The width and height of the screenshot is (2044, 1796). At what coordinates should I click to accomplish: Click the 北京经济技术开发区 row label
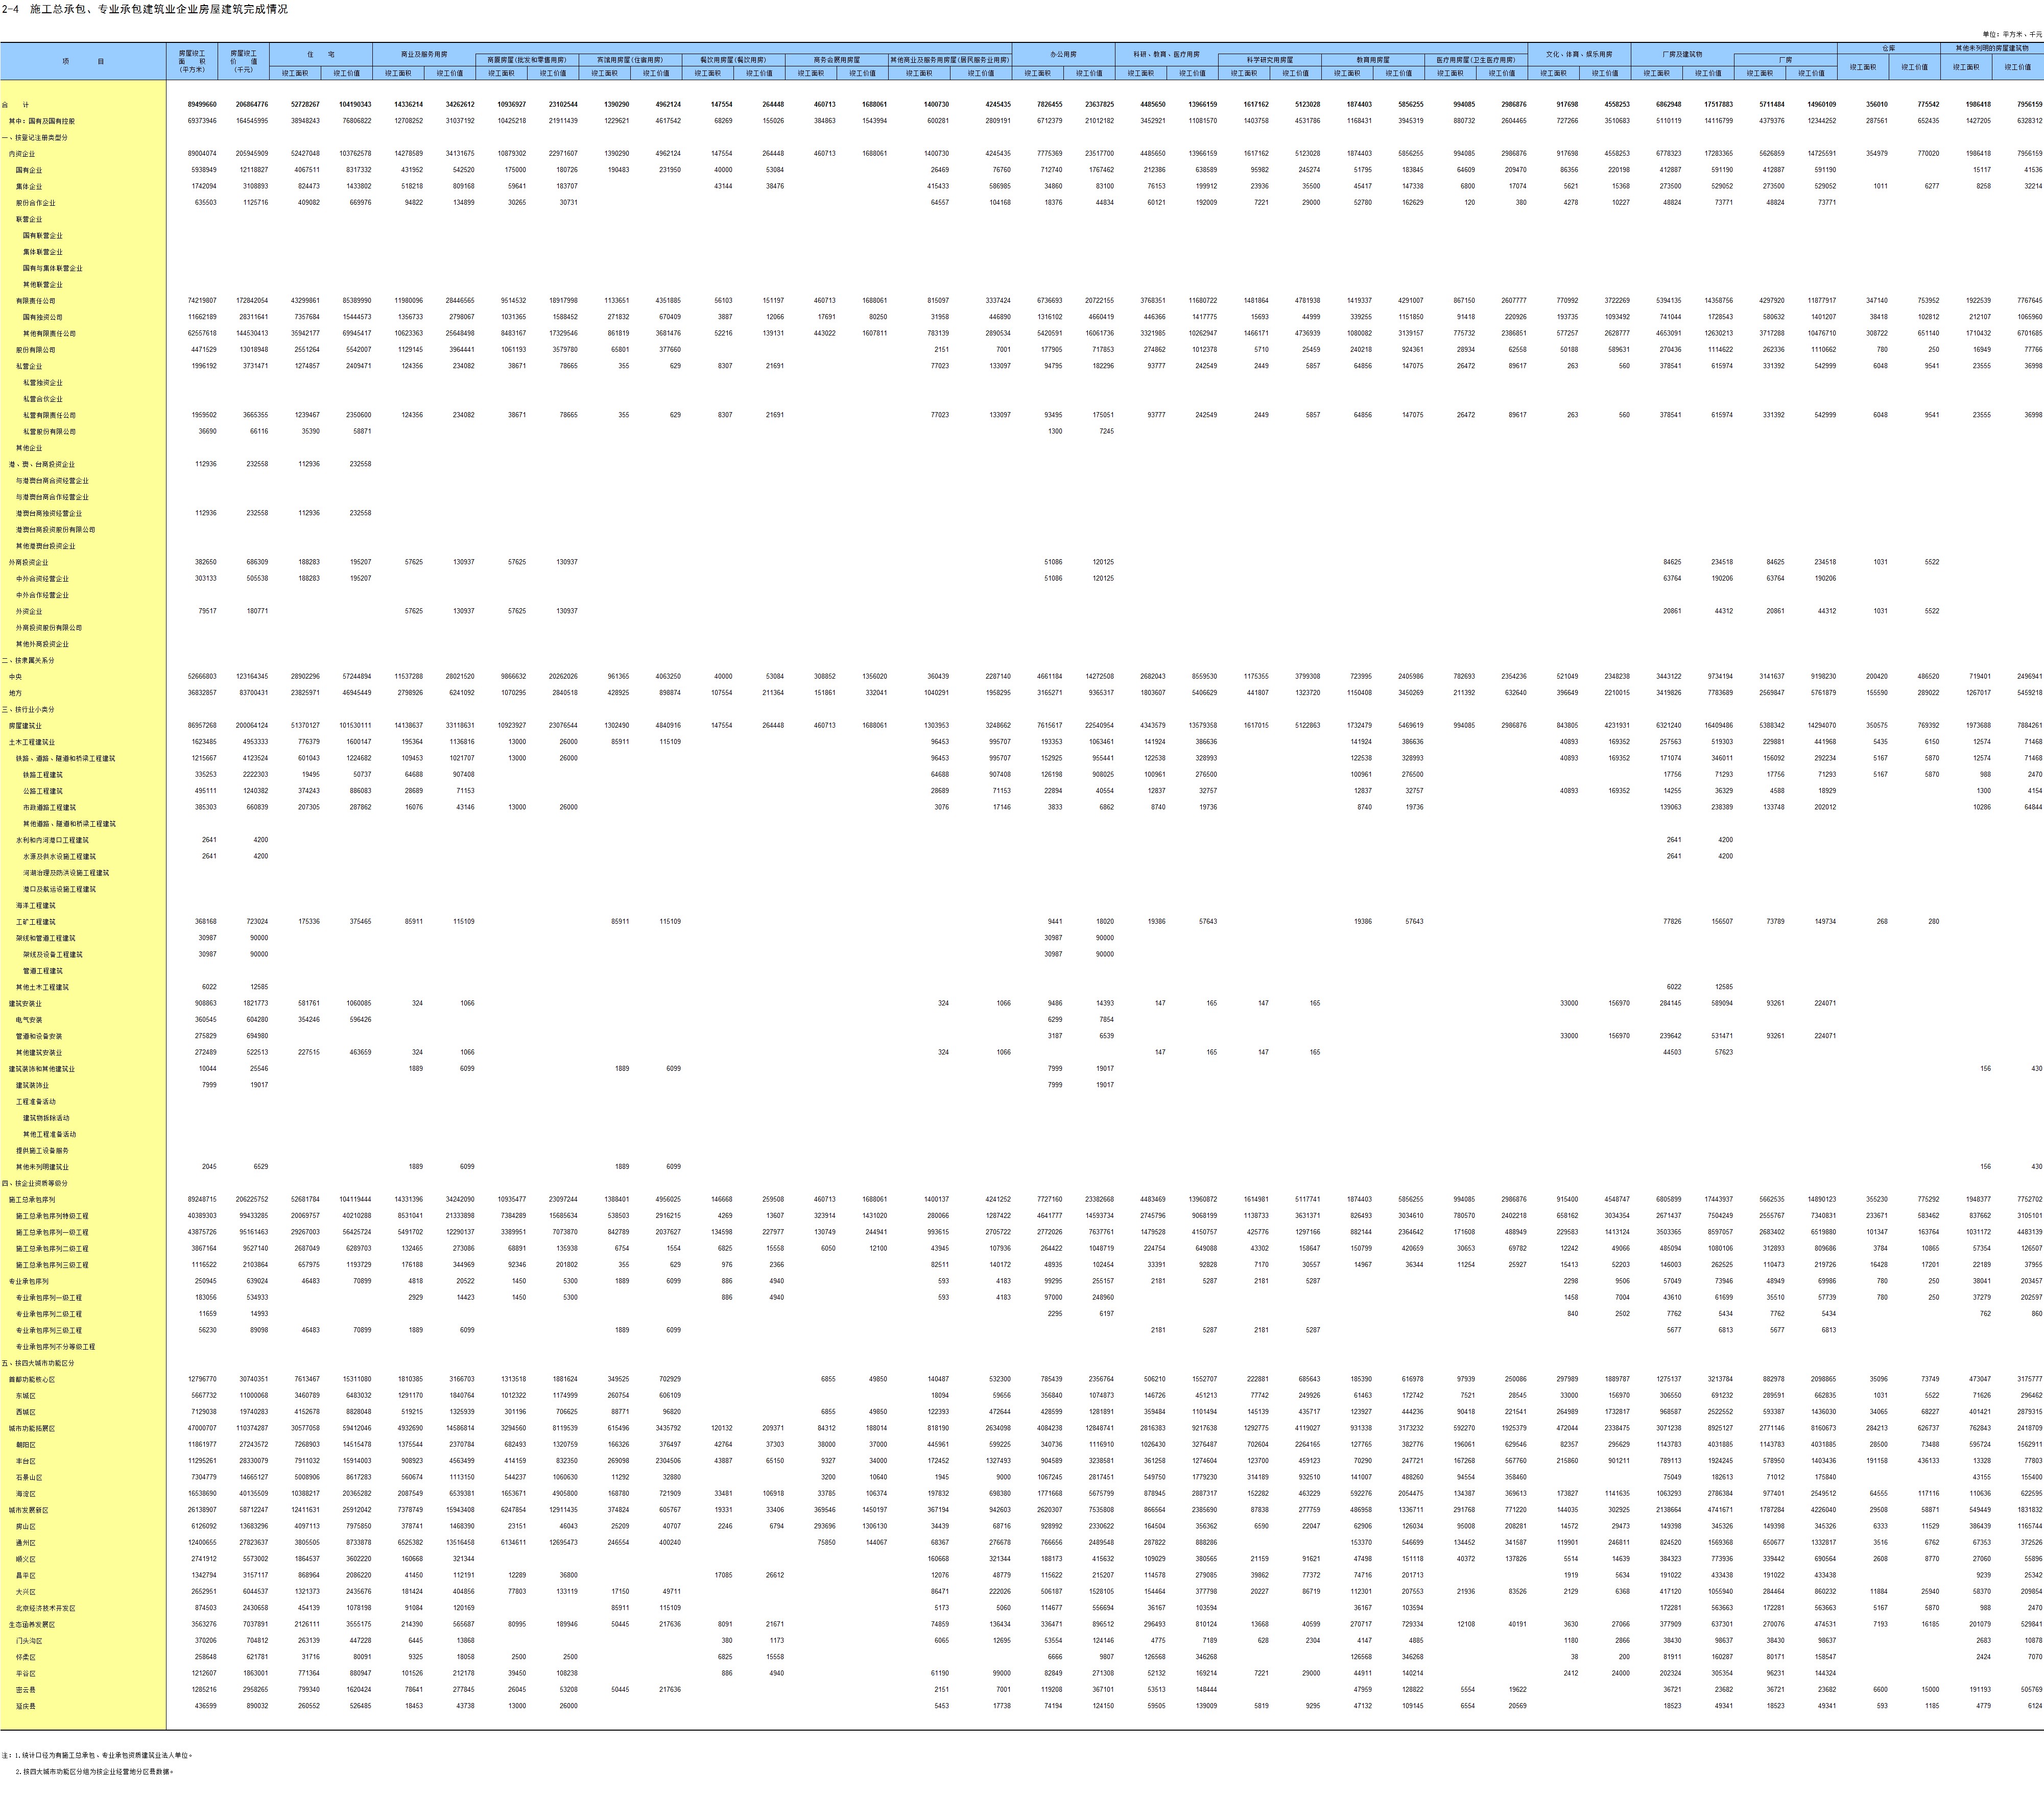coord(46,1608)
